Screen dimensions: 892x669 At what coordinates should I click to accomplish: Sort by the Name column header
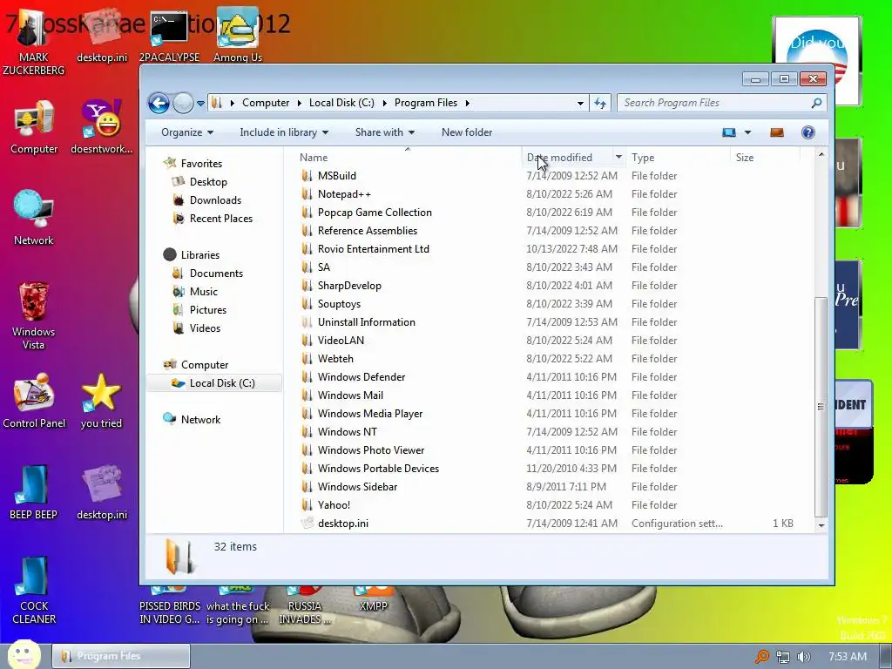[314, 158]
